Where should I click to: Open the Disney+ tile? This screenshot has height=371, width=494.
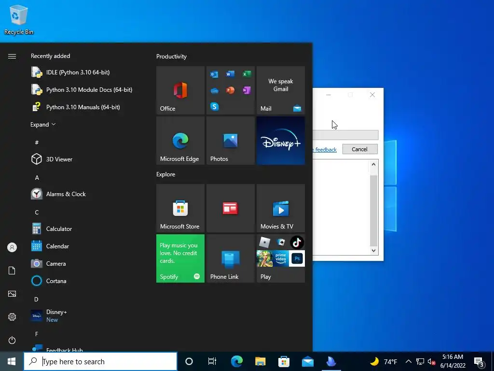tap(281, 141)
